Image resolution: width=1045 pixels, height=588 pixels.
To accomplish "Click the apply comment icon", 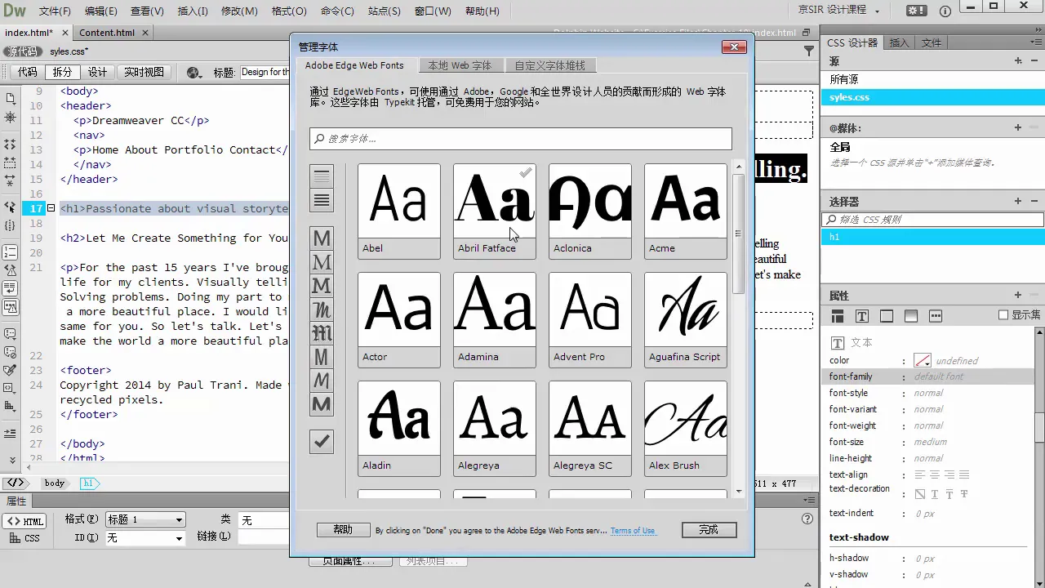I will tap(10, 333).
